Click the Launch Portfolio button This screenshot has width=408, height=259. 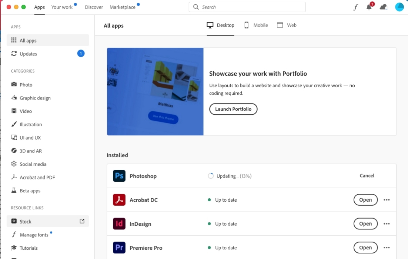(233, 109)
